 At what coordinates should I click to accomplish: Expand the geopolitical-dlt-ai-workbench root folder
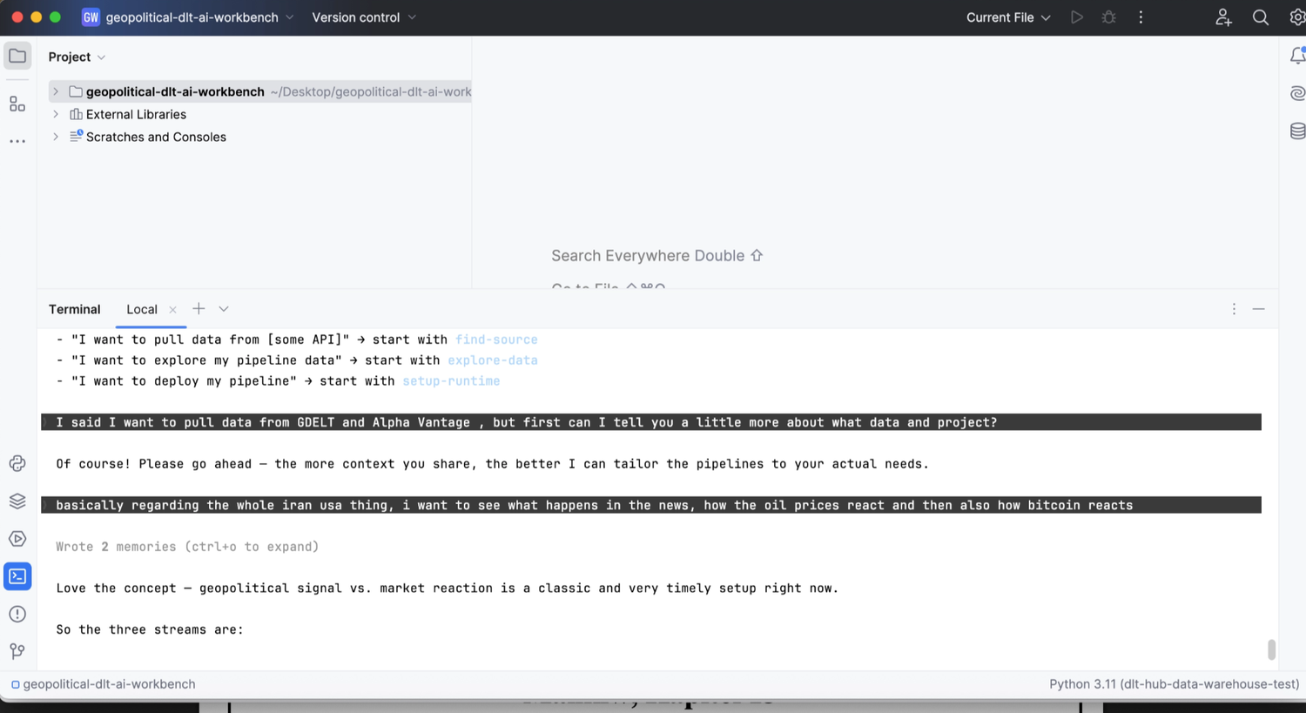56,91
